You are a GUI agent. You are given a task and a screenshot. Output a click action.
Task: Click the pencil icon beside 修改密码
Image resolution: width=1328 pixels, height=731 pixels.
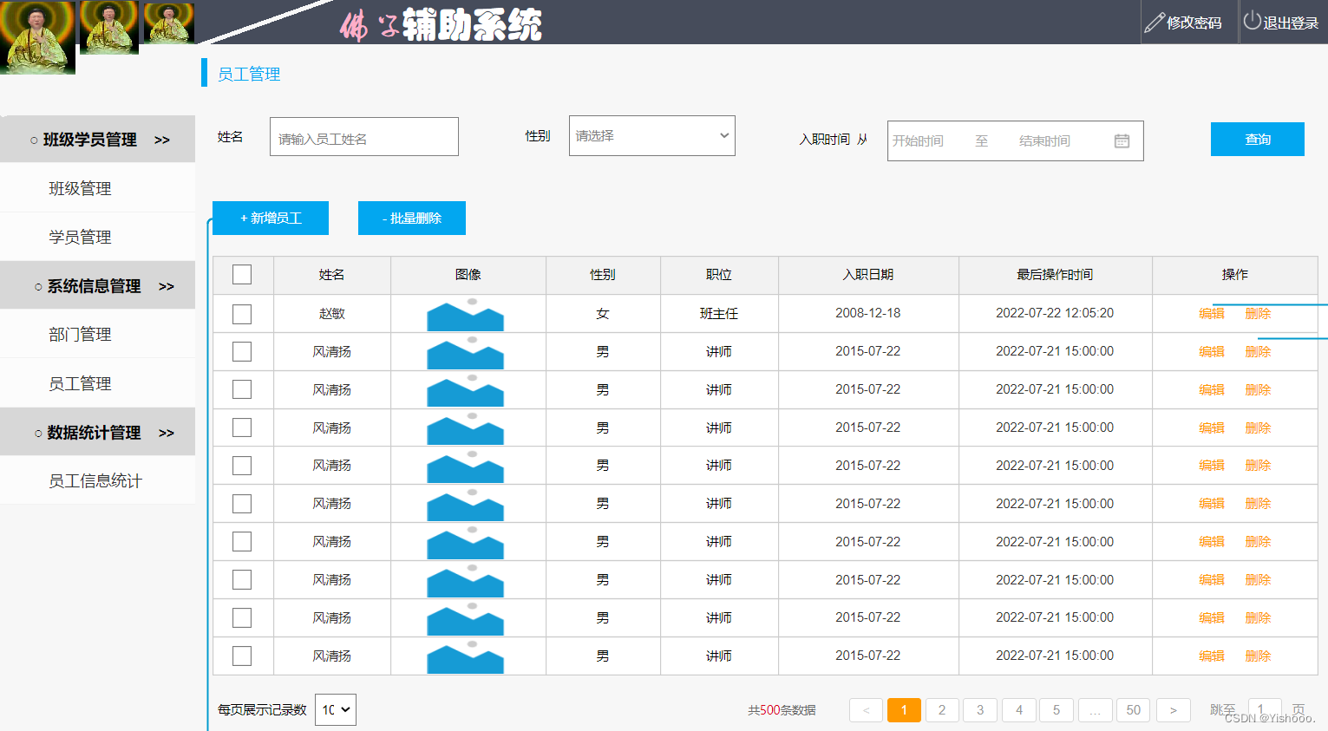pos(1154,23)
